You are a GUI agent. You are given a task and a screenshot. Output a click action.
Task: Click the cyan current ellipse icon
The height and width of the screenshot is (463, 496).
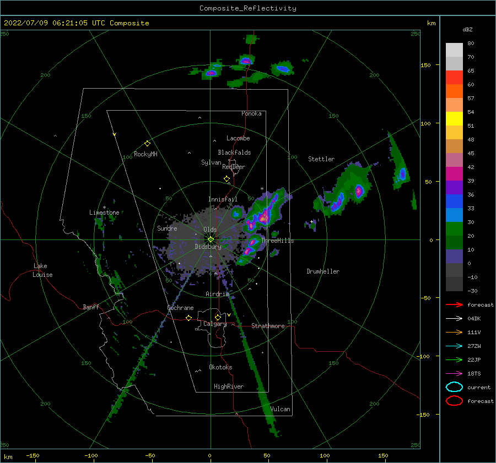[454, 387]
